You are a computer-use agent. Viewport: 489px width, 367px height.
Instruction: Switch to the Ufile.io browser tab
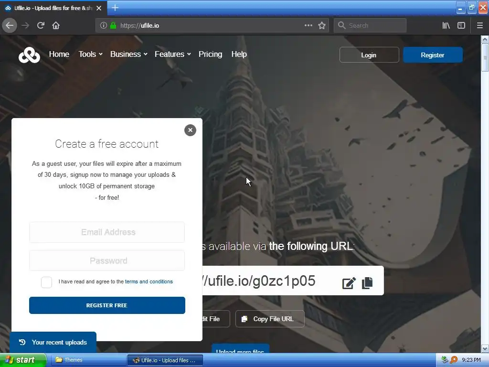pyautogui.click(x=53, y=8)
